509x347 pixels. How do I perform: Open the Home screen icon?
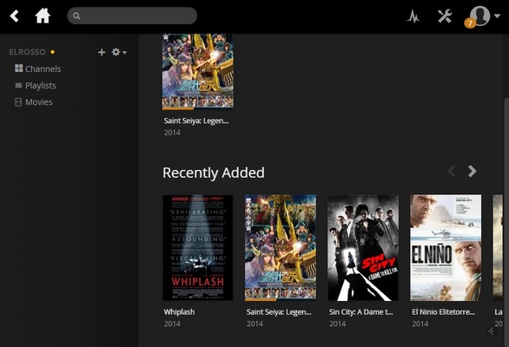click(x=43, y=16)
